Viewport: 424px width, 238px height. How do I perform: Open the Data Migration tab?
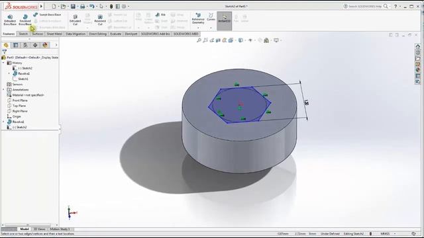76,34
